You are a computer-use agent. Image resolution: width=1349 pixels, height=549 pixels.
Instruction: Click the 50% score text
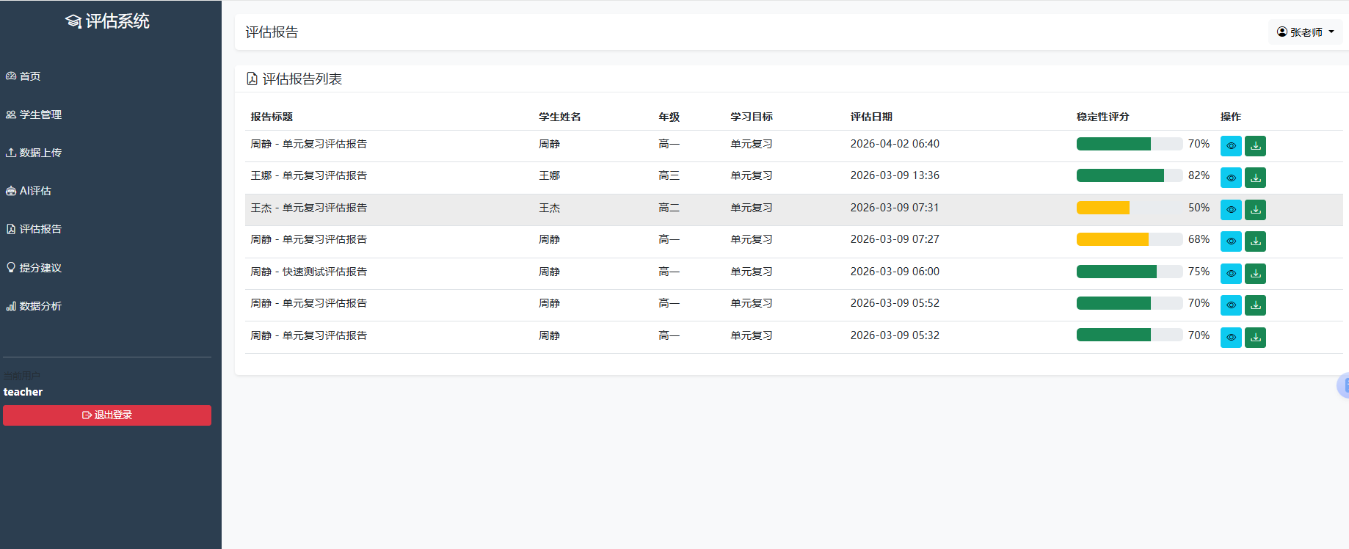tap(1199, 208)
